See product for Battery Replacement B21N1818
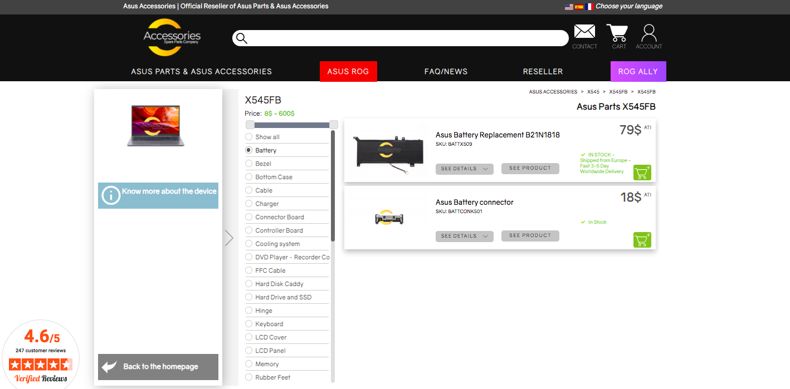Image resolution: width=790 pixels, height=389 pixels. tap(530, 168)
